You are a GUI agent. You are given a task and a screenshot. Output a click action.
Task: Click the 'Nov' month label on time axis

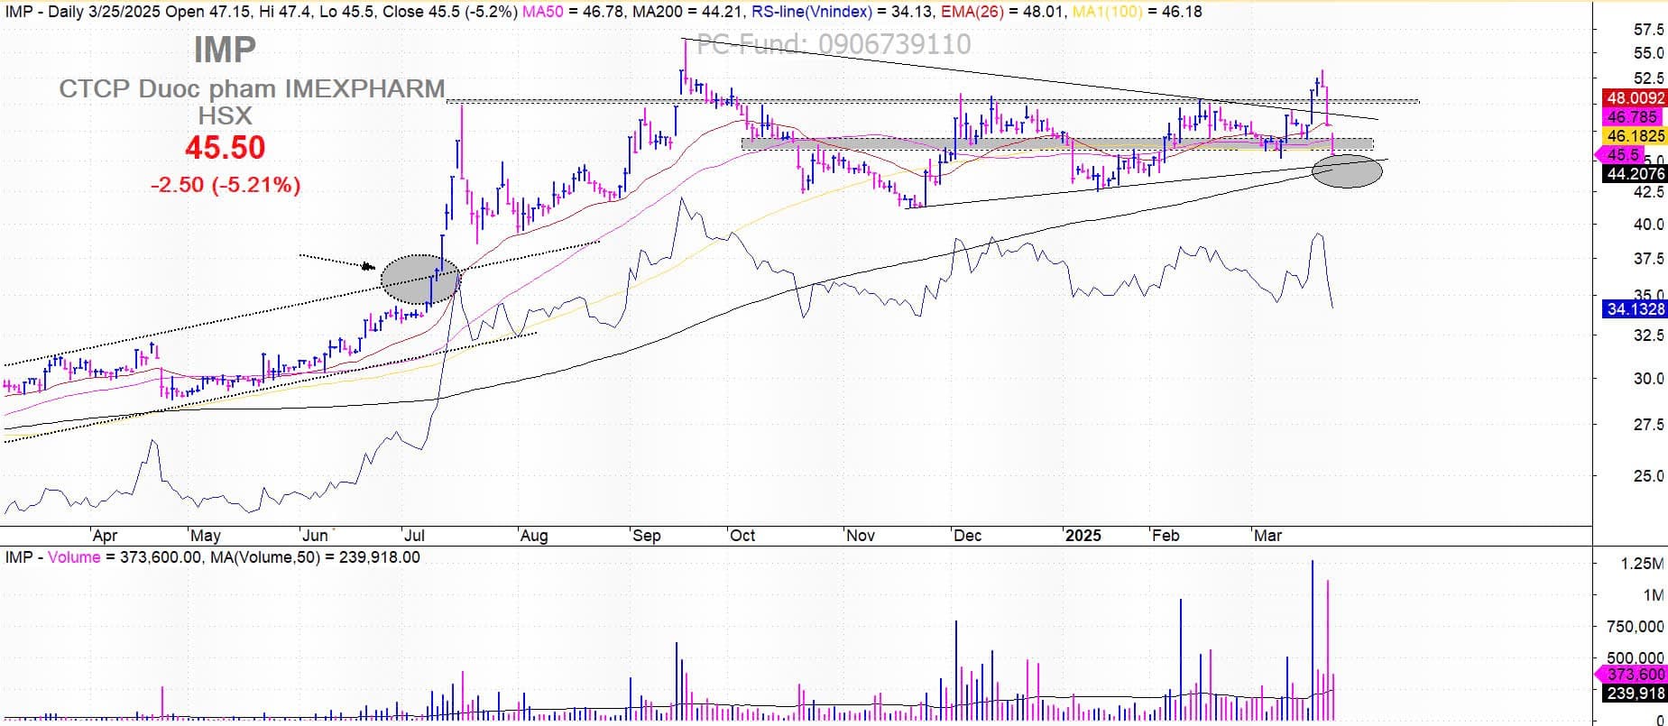click(861, 536)
